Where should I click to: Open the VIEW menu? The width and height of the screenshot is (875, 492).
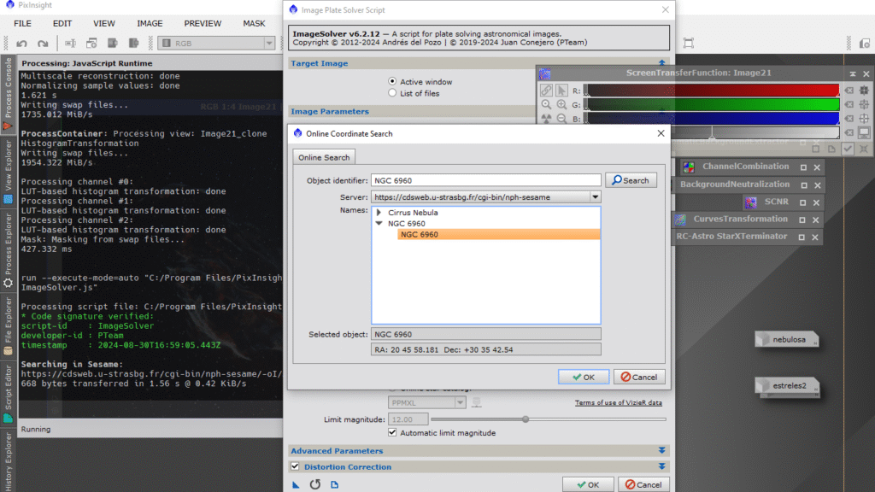(103, 23)
